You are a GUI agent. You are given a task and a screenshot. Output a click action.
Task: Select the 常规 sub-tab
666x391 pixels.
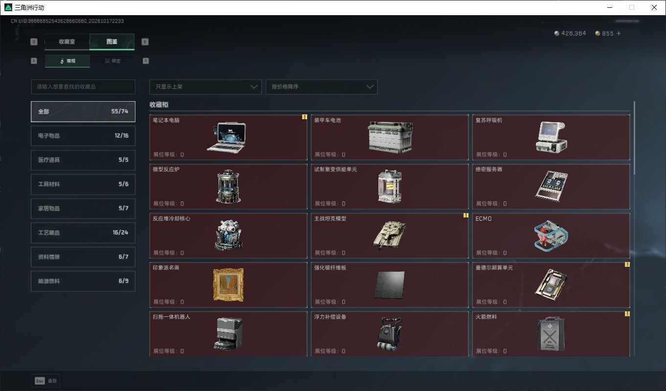pos(67,61)
